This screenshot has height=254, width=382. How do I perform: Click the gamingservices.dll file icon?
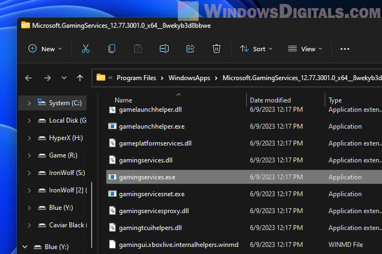click(x=112, y=160)
